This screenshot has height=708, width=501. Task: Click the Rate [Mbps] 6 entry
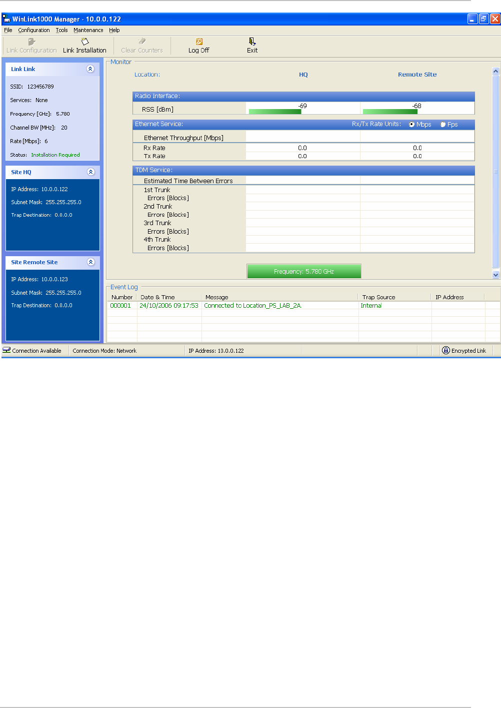click(29, 141)
